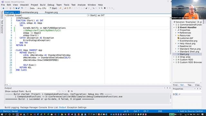The image size is (206, 116).
Task: Click Alphabetical sort icon in Properties panel
Action: (x=176, y=94)
